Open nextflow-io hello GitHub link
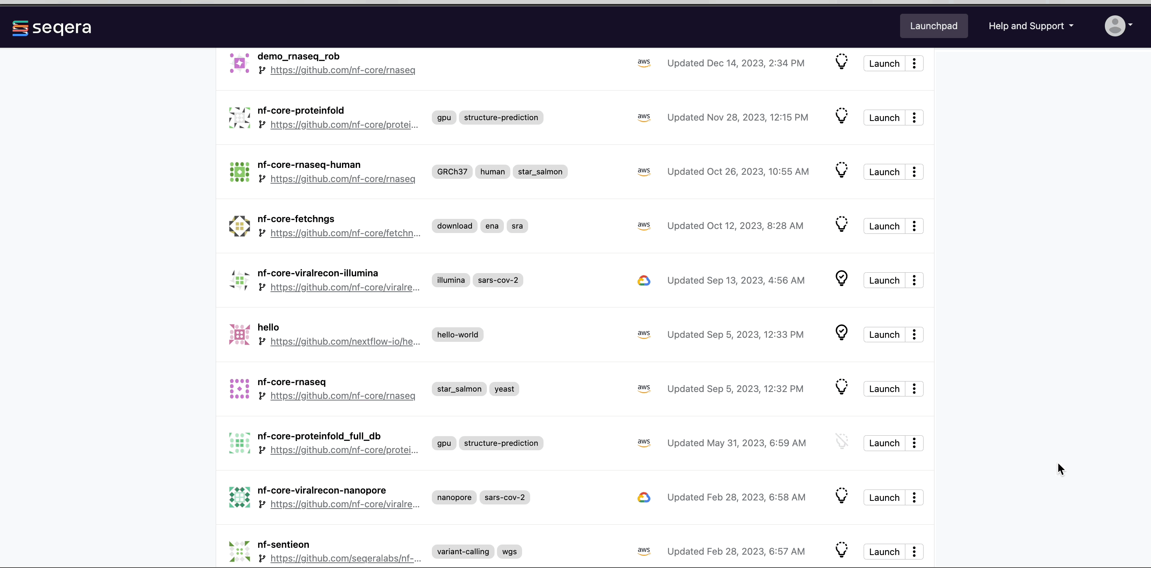This screenshot has width=1151, height=568. point(345,341)
